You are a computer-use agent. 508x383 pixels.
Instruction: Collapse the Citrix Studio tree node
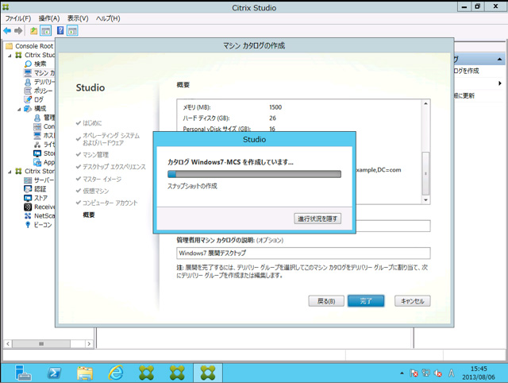[10, 56]
